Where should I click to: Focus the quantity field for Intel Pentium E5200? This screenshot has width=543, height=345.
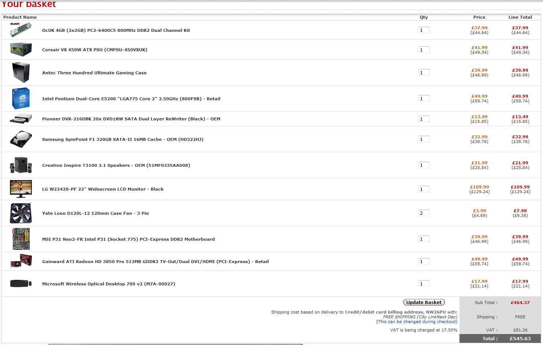[424, 98]
